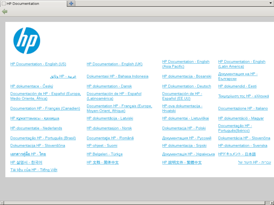Viewport: 274px width, 205px height.
Task: Open HP Belgeleri - Türkçe link
Action: [x=104, y=154]
